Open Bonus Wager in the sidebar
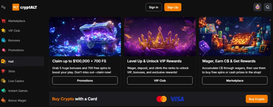273x107 pixels. coord(17,101)
